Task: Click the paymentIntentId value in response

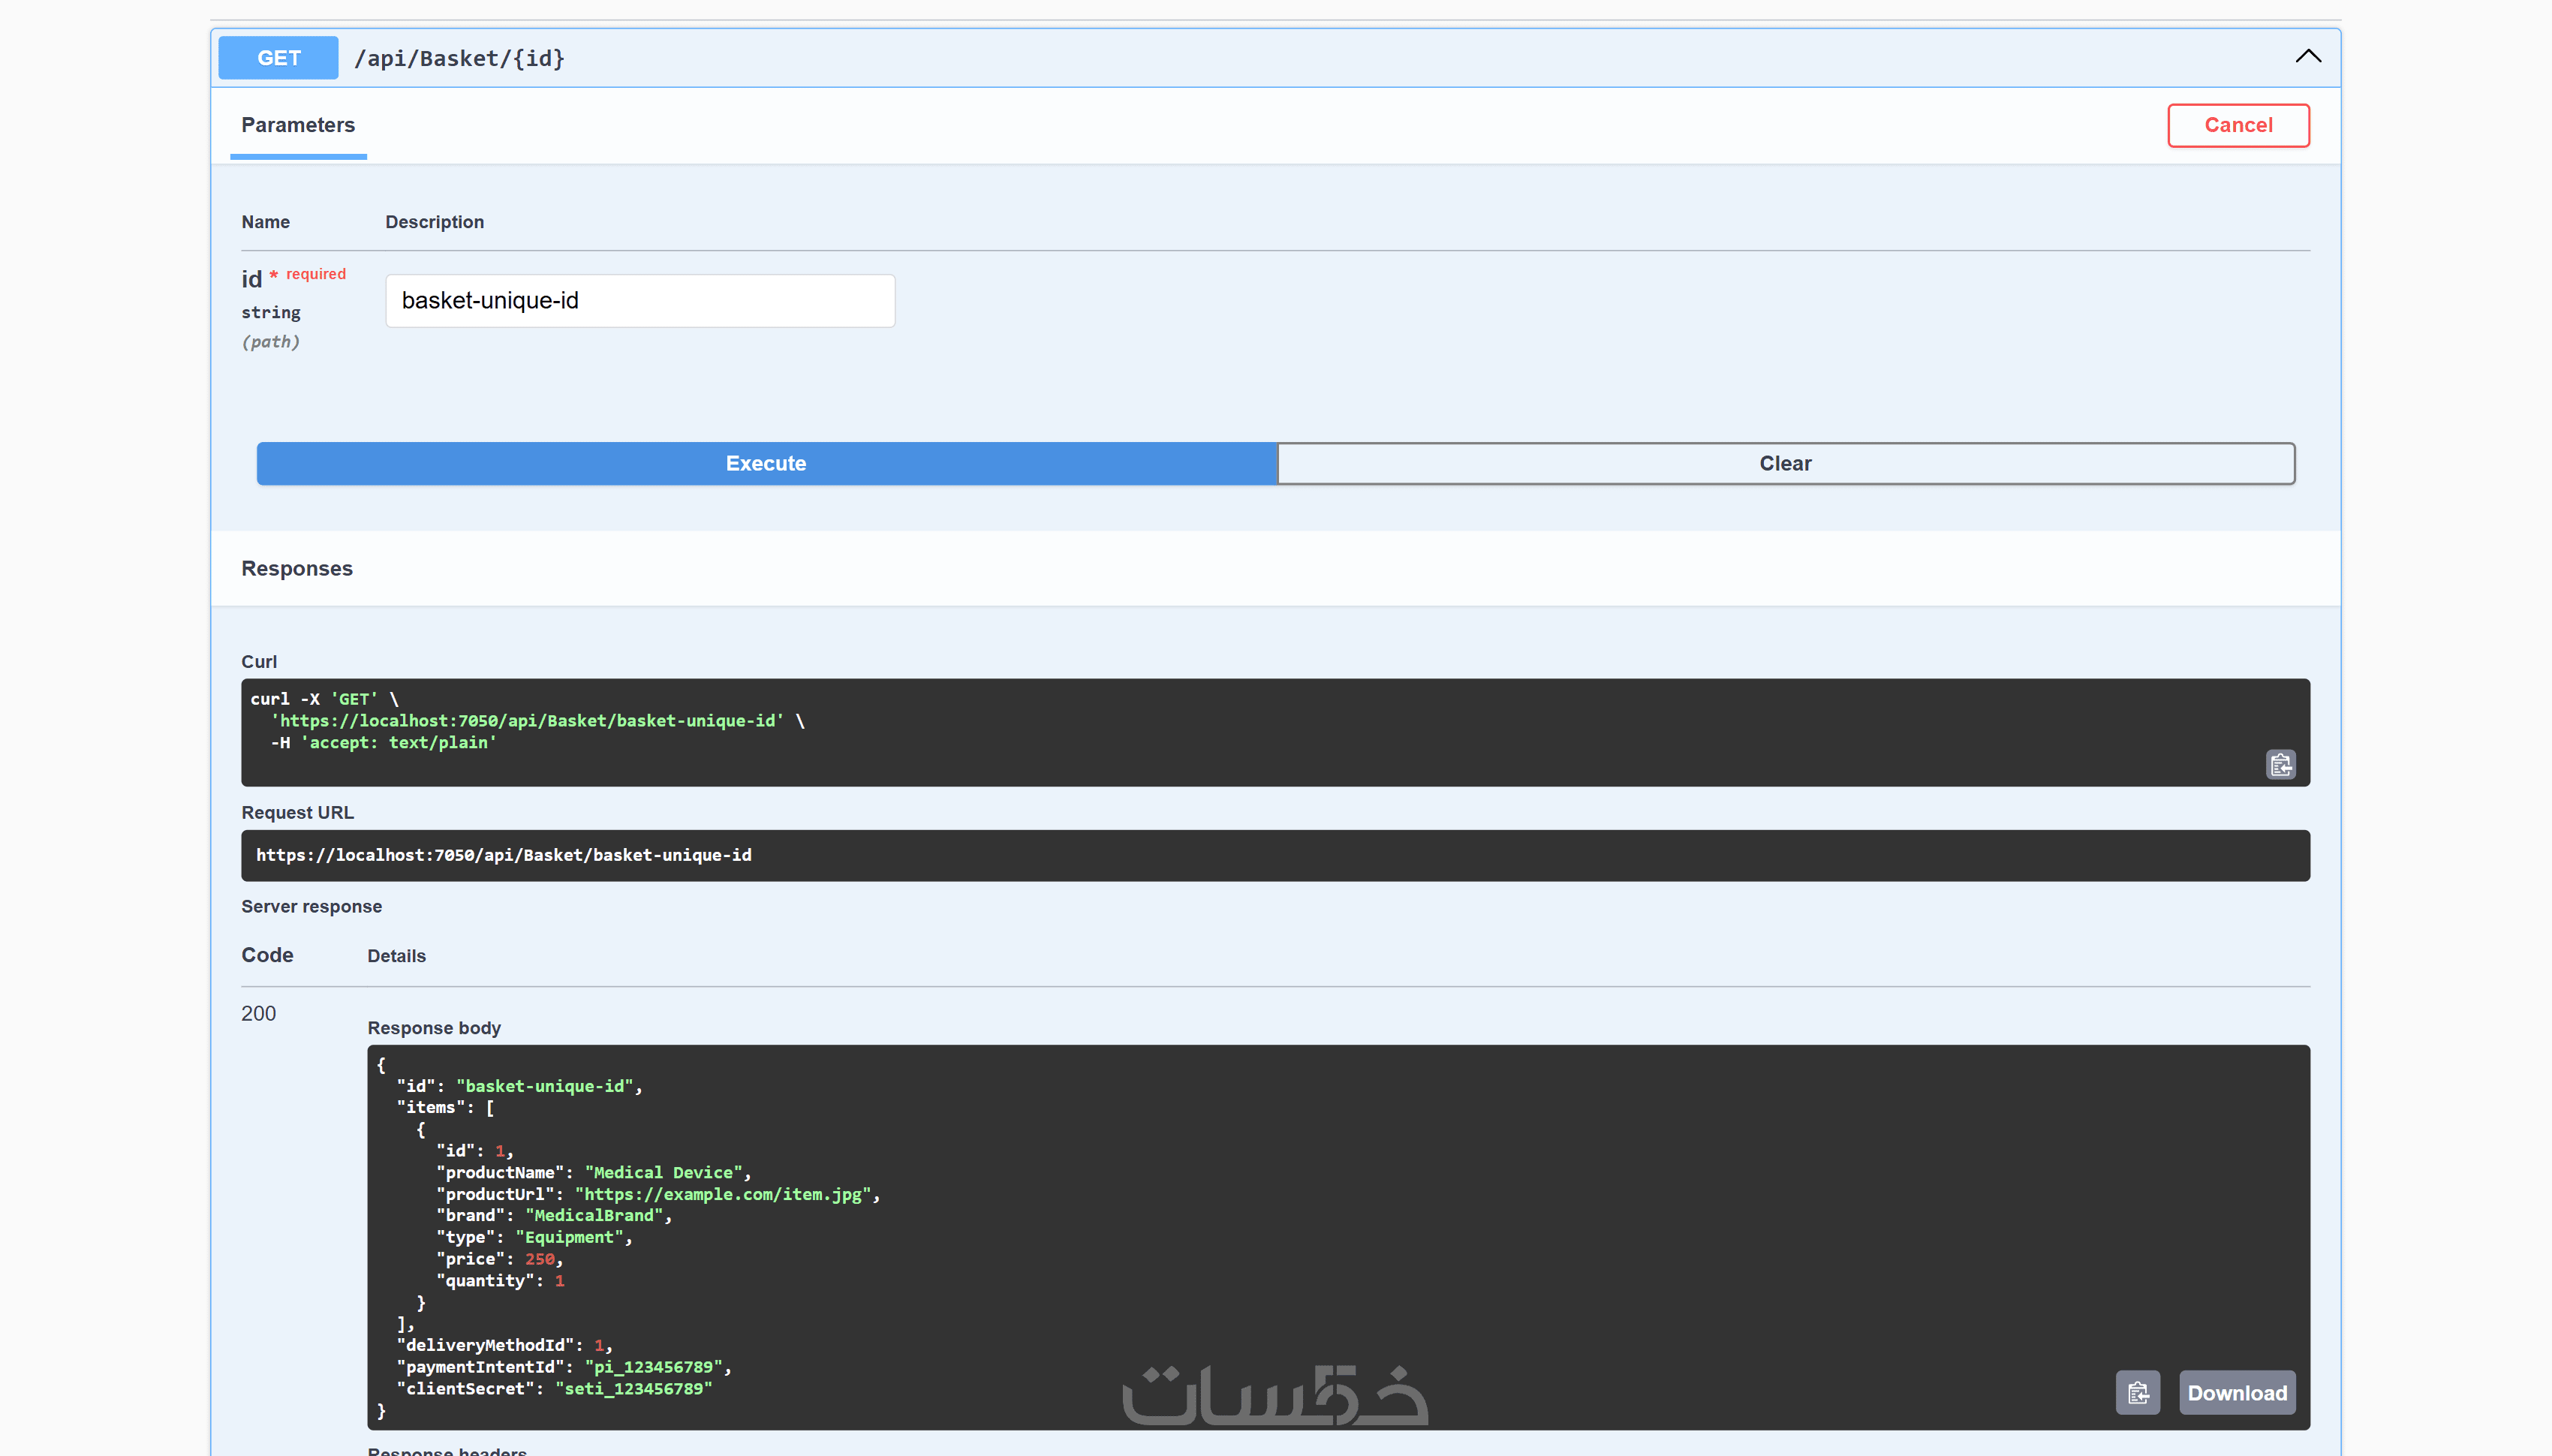Action: (653, 1367)
